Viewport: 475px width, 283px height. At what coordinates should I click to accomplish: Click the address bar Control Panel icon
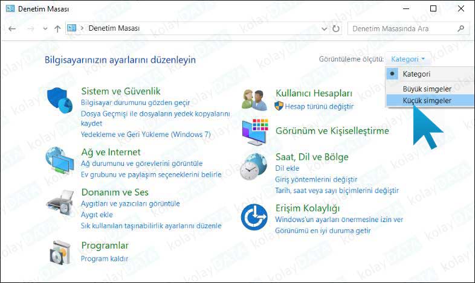pos(72,28)
